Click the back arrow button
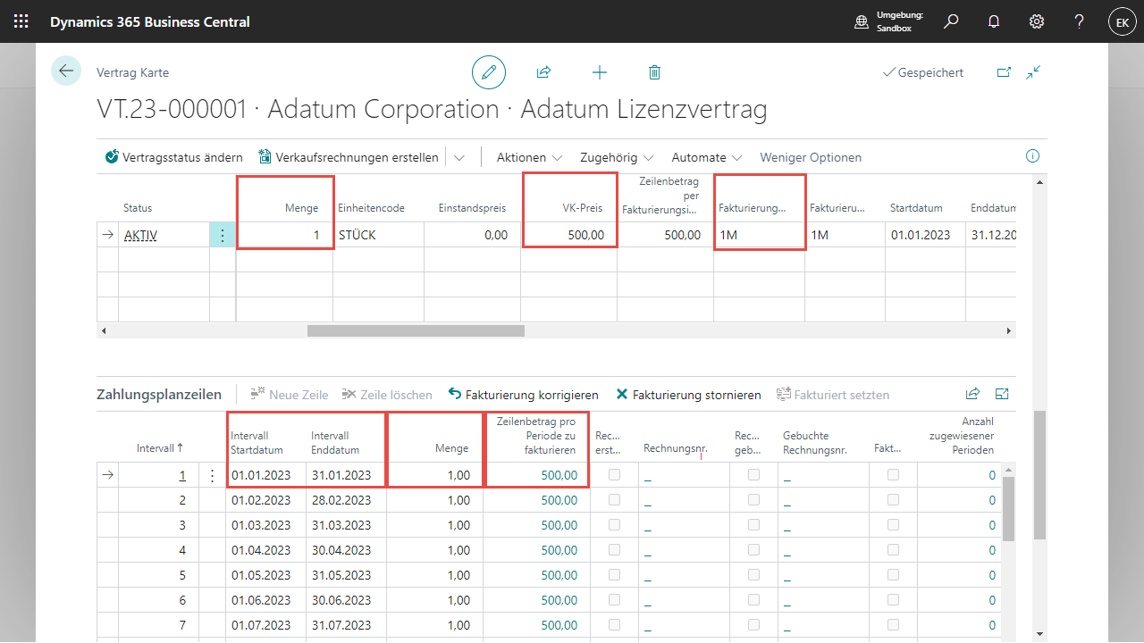The height and width of the screenshot is (643, 1144). pyautogui.click(x=66, y=71)
